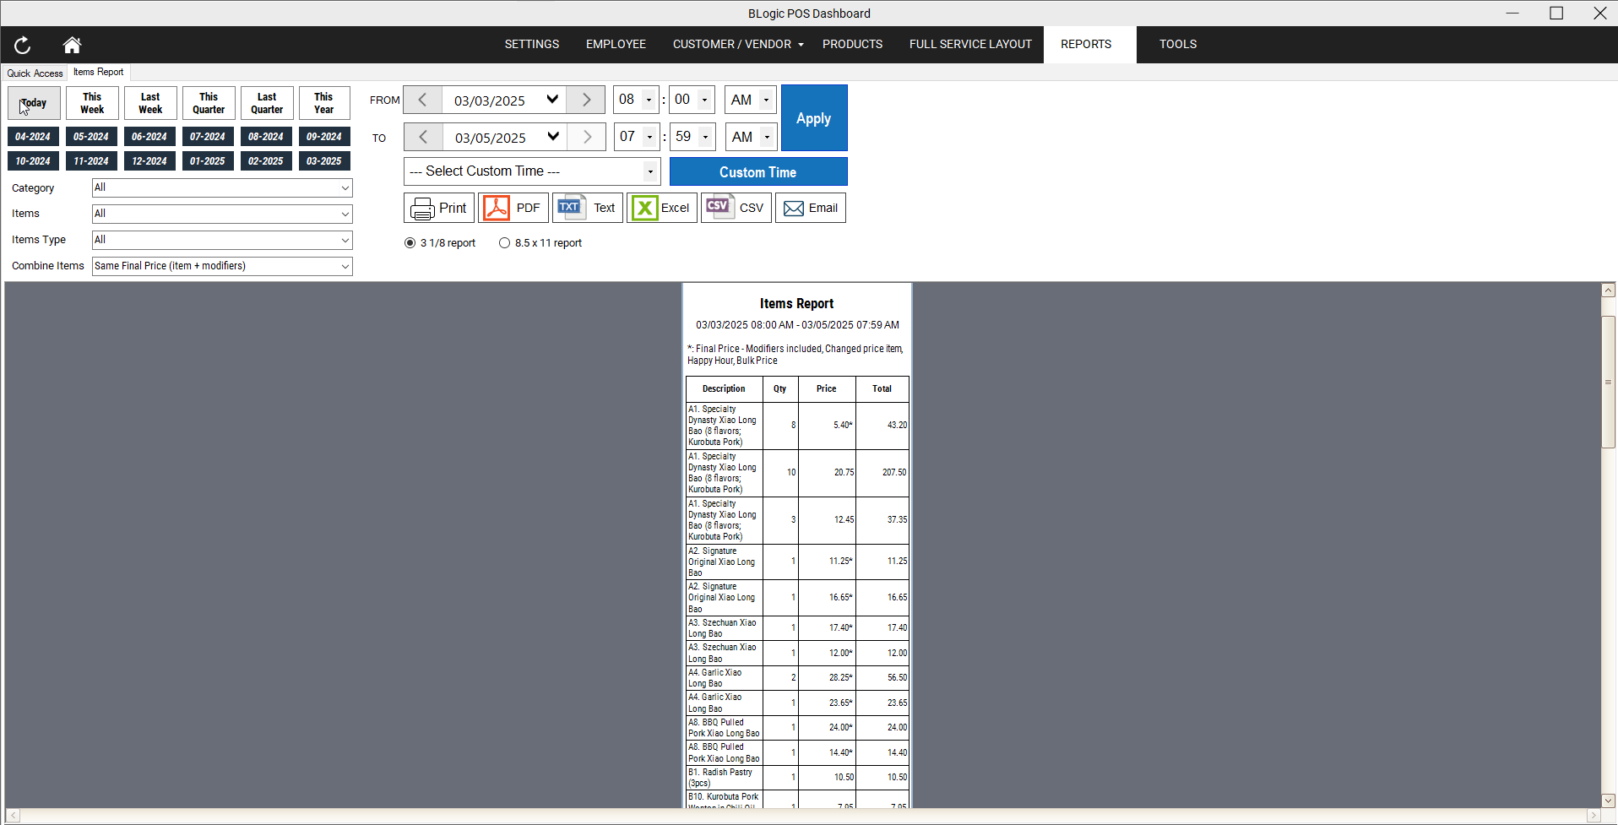Select the 3 1/8 report radio button
The width and height of the screenshot is (1618, 825).
[x=410, y=242]
